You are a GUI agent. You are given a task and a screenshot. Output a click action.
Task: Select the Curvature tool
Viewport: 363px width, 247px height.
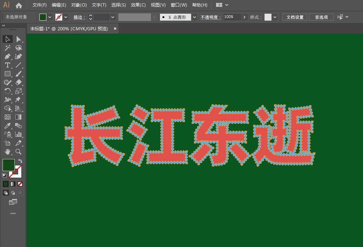pyautogui.click(x=18, y=56)
